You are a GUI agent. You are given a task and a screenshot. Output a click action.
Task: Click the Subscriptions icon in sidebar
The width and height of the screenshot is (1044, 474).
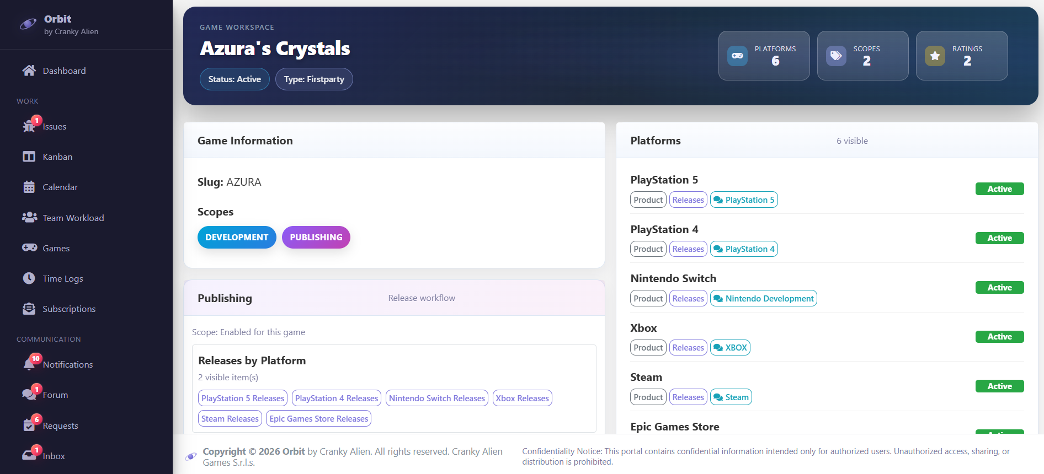[29, 309]
